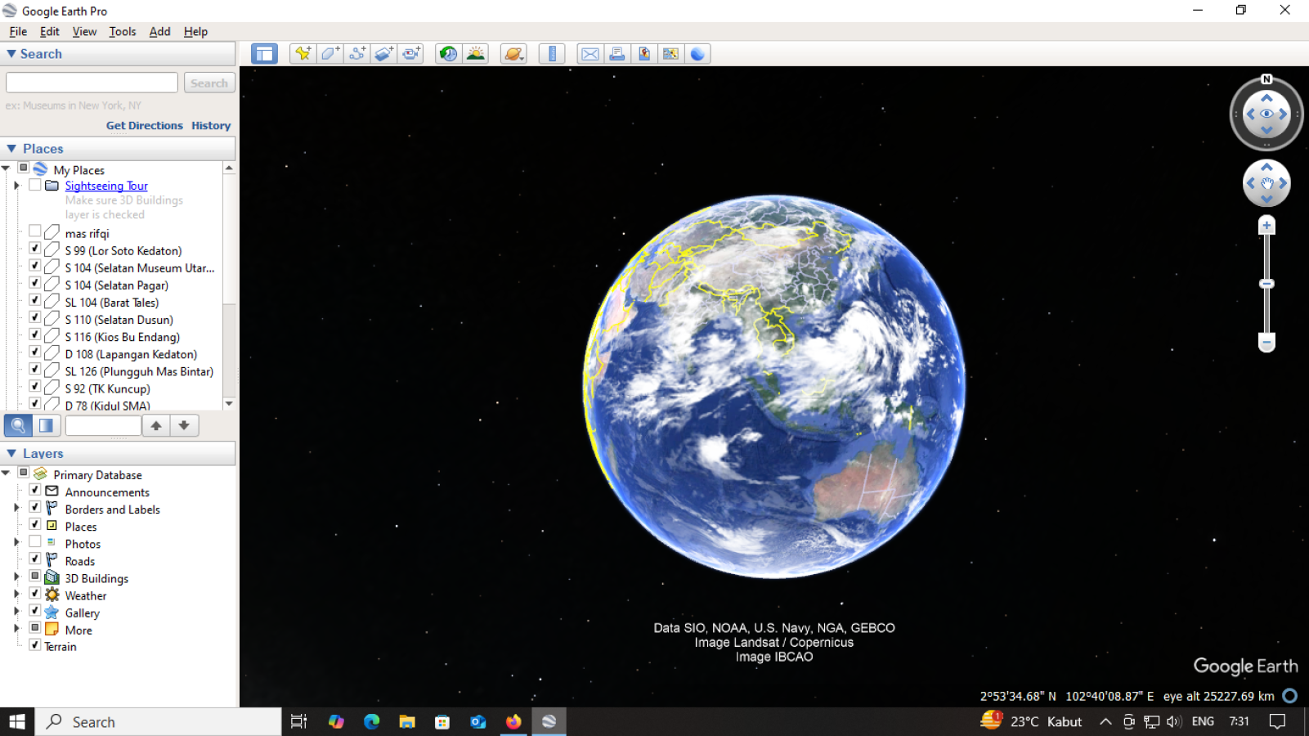The image size is (1309, 736).
Task: Open File Explorer from the taskbar
Action: pos(407,721)
